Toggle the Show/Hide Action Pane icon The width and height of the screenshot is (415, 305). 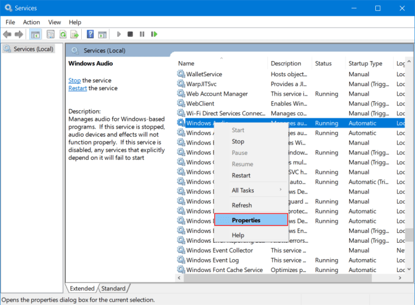(x=102, y=34)
